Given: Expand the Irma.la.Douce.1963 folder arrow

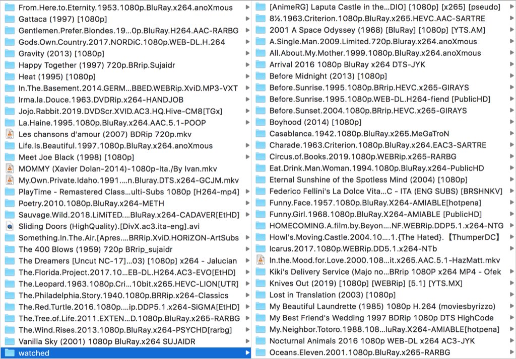Looking at the screenshot, I should click(x=247, y=100).
